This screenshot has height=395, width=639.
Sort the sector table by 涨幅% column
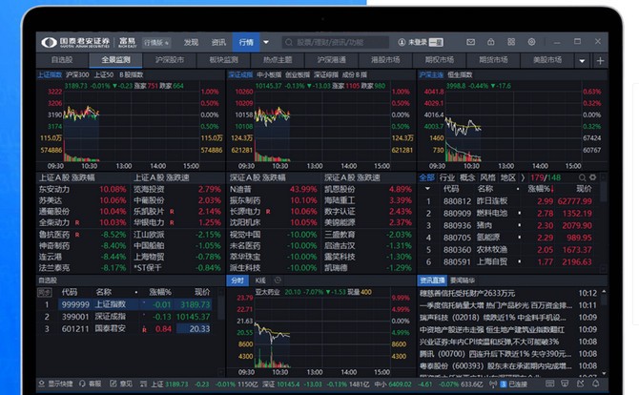pyautogui.click(x=541, y=189)
